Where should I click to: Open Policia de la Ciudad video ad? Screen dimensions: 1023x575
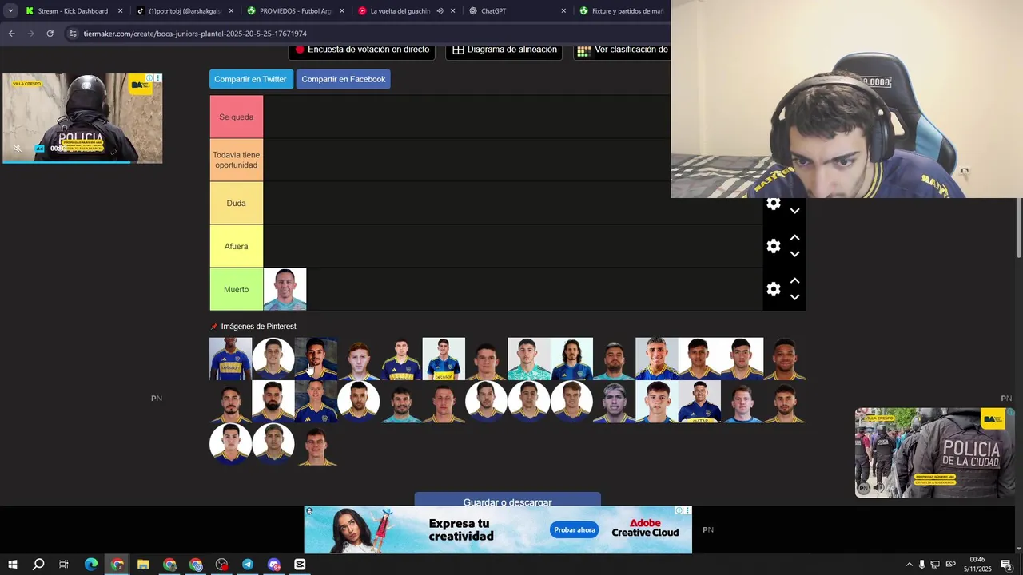click(x=935, y=453)
